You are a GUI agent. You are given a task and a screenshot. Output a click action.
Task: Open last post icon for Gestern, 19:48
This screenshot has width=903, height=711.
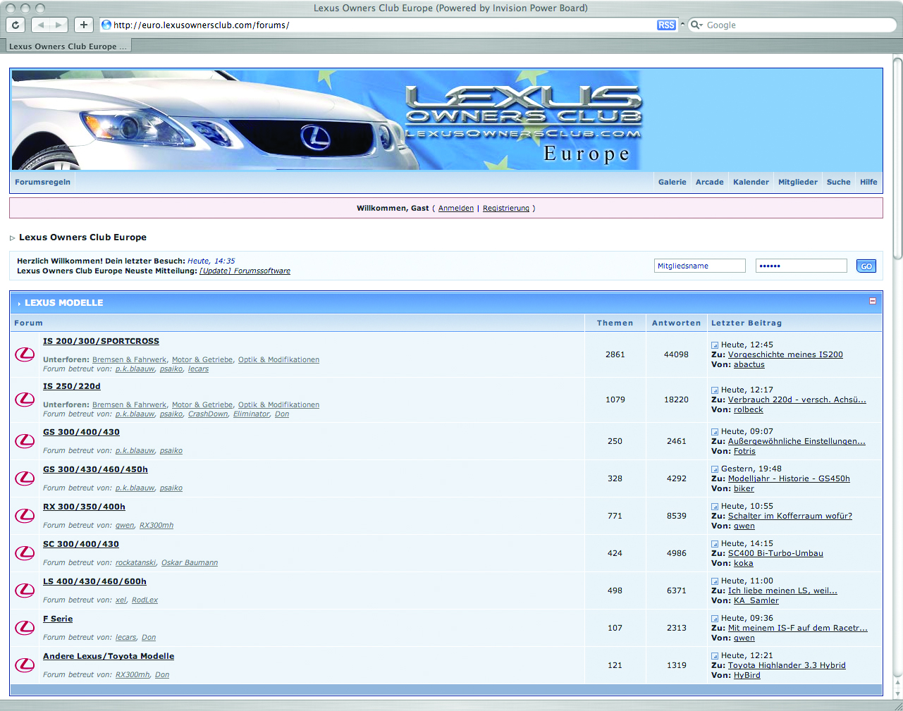(x=715, y=469)
